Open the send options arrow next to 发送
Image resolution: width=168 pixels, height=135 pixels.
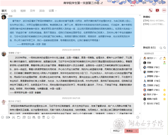pyautogui.click(x=136, y=131)
